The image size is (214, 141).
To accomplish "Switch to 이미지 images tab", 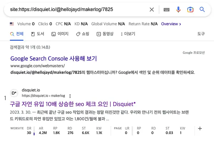I will tap(60, 34).
